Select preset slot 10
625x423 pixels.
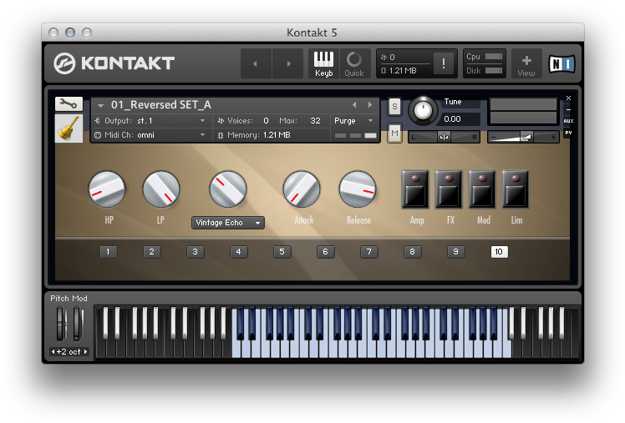click(499, 251)
